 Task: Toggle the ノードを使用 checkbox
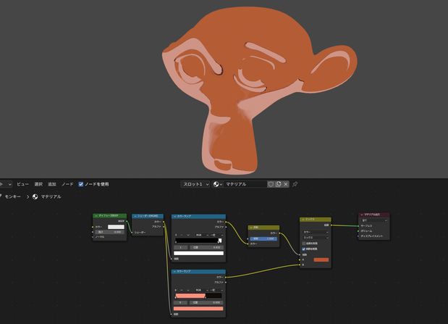[x=81, y=184]
